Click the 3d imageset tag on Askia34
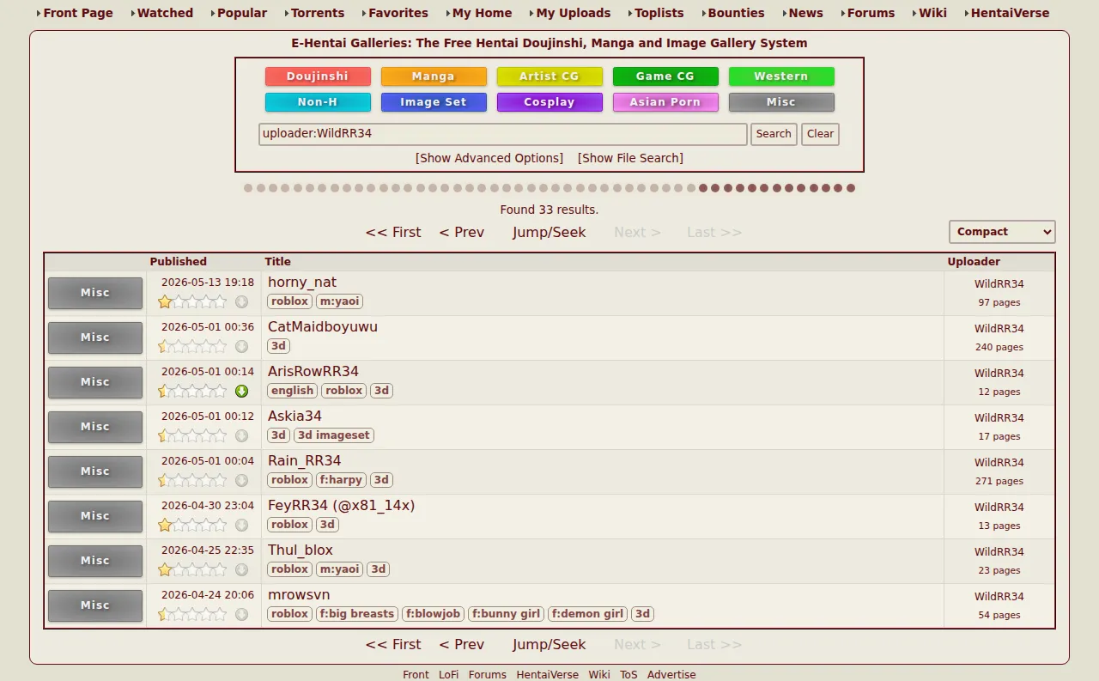This screenshot has width=1099, height=681. [x=334, y=435]
